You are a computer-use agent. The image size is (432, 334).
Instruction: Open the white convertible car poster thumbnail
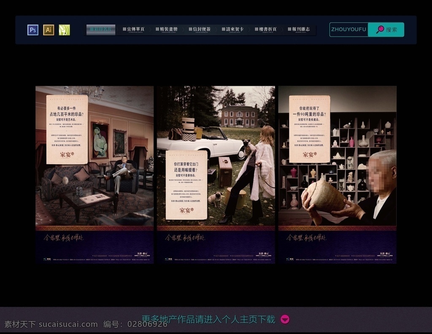(216, 175)
